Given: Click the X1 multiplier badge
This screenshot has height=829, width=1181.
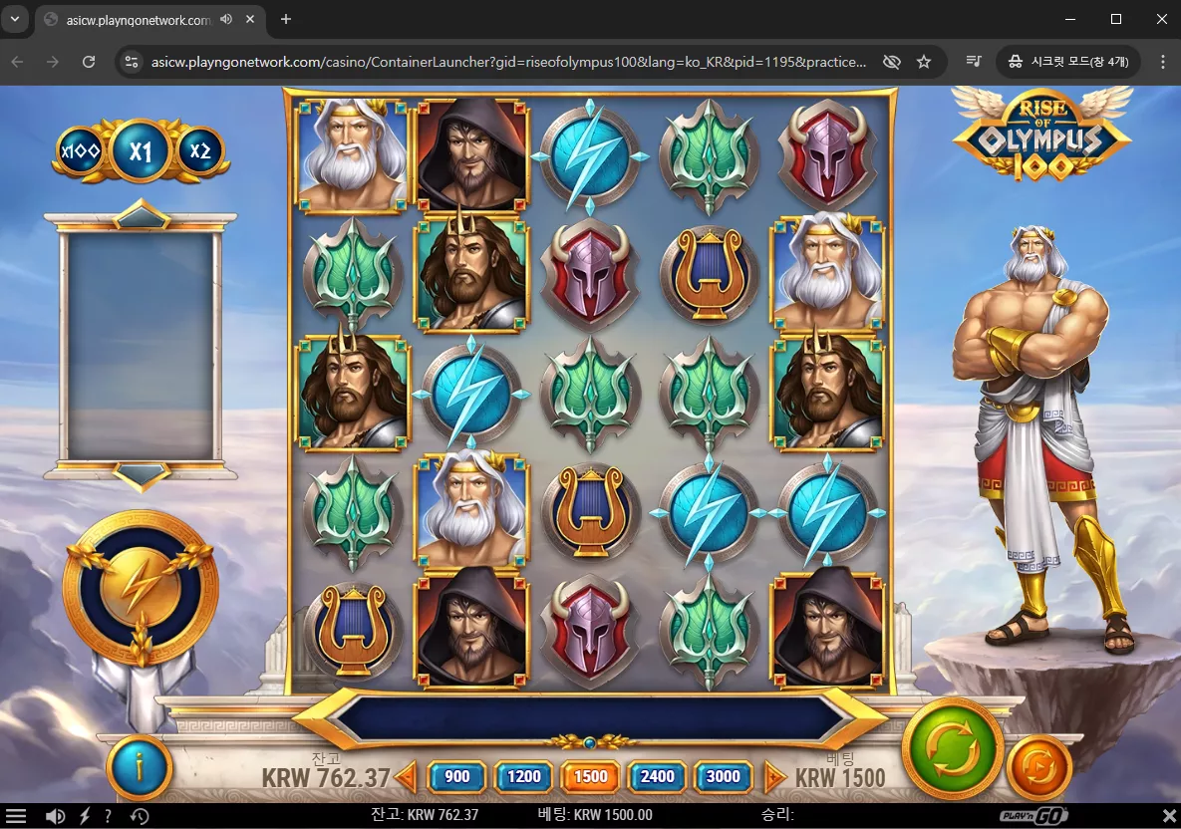Looking at the screenshot, I should 141,151.
